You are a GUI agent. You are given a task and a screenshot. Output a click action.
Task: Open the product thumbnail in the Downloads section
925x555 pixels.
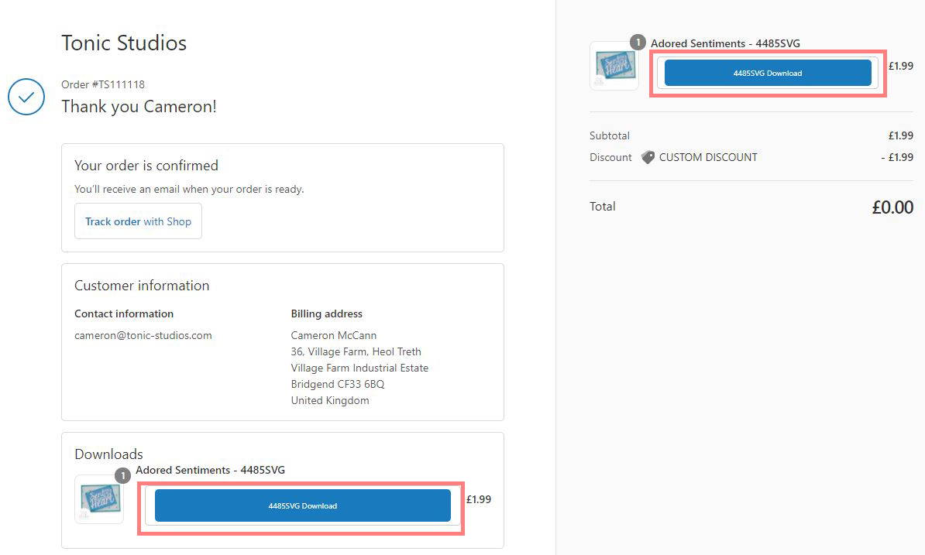[99, 499]
